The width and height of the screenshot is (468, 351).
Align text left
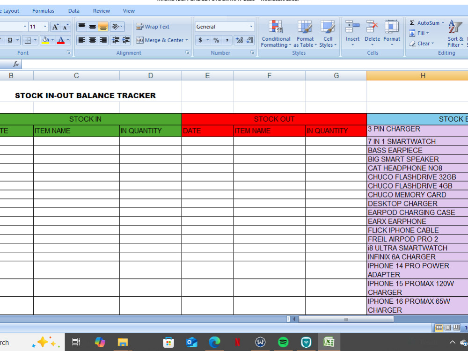[82, 40]
